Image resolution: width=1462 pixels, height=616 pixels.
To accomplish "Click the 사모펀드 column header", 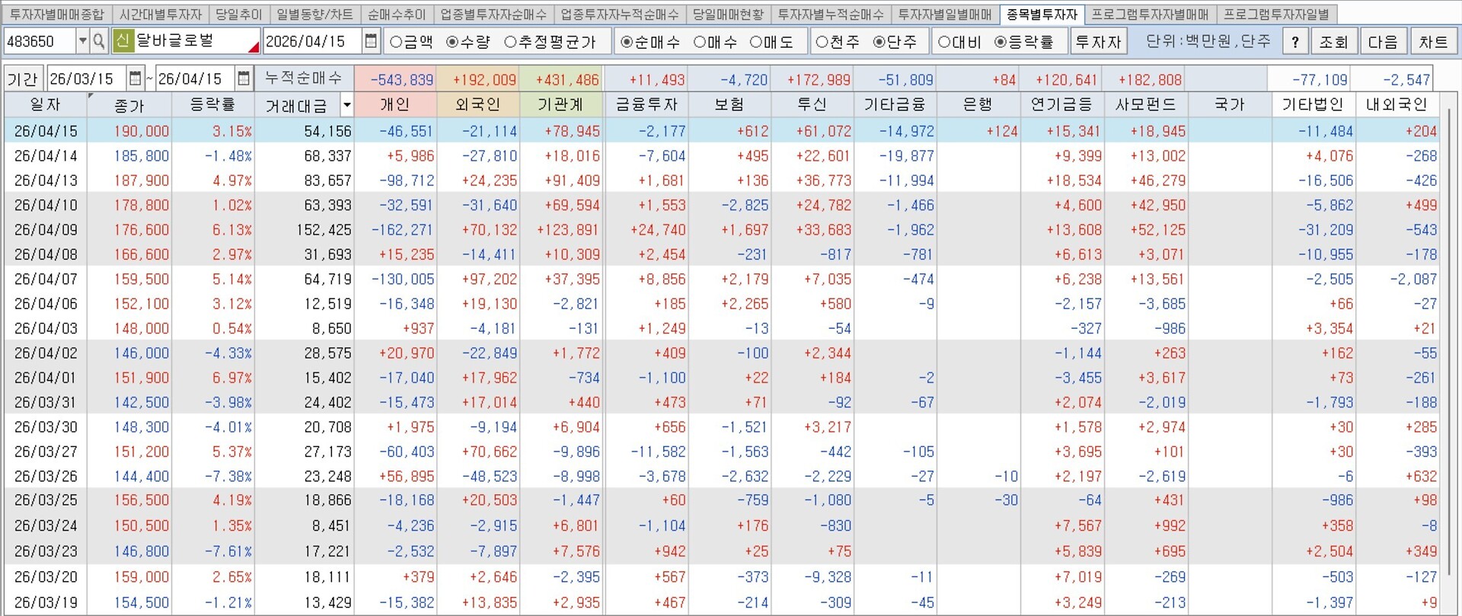I will click(1145, 105).
